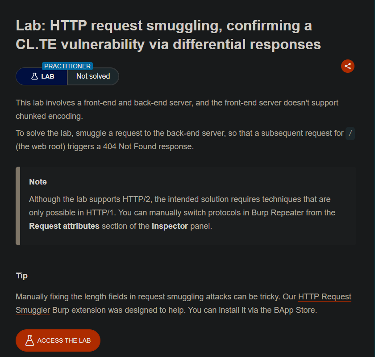Click the 'Note' heading

click(x=38, y=182)
